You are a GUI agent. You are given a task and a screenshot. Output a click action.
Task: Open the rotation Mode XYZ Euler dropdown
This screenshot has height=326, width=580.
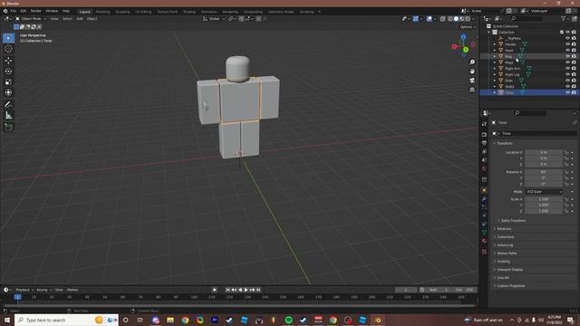pos(544,192)
